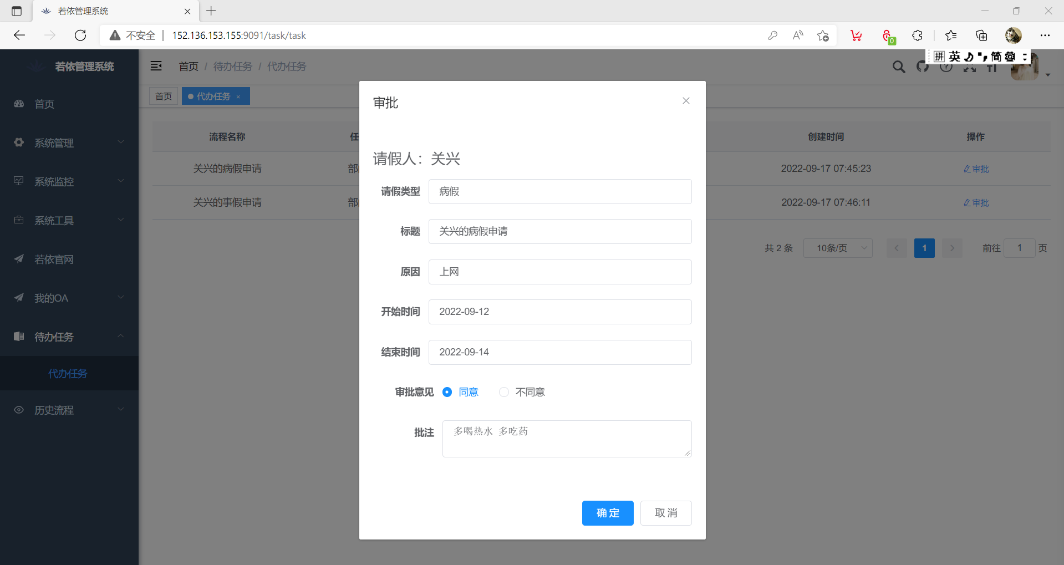Select the 不同意 radio option

point(504,392)
